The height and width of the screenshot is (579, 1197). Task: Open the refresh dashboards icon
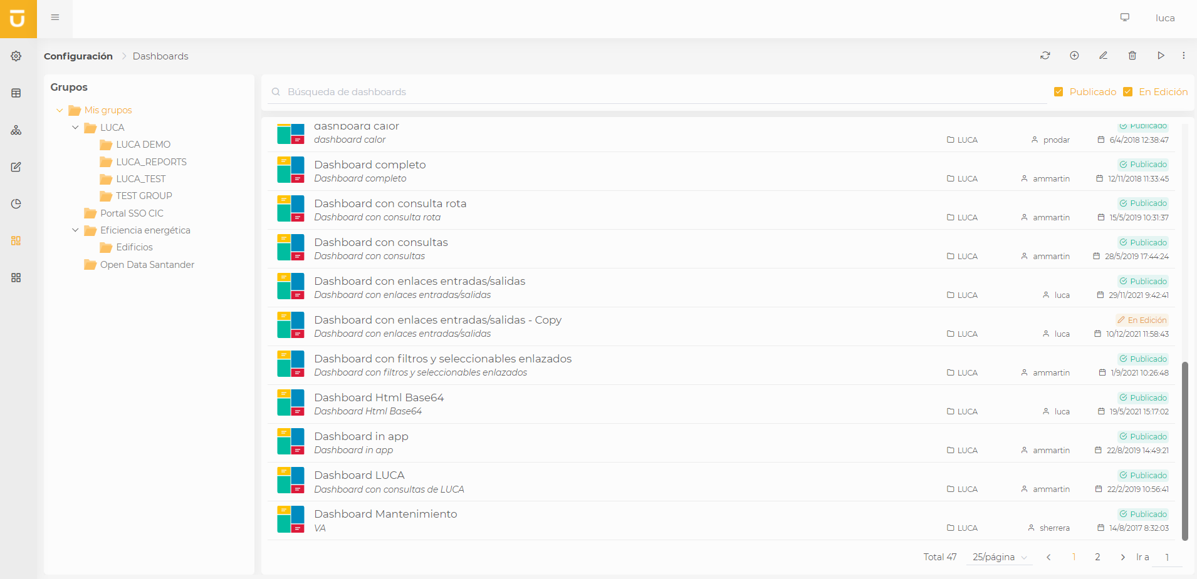tap(1045, 56)
